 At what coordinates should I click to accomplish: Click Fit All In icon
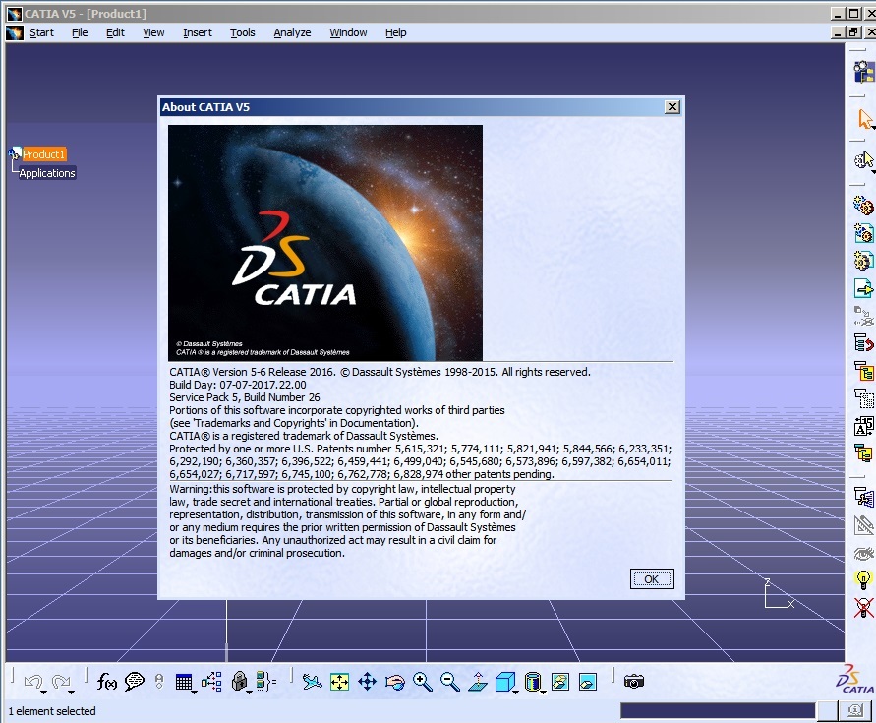tap(339, 682)
